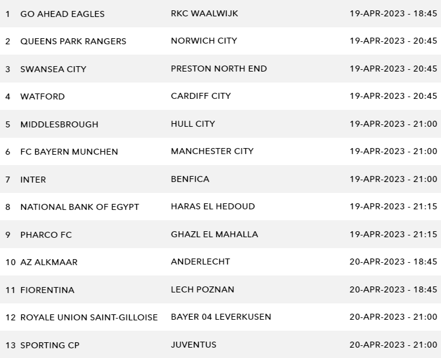The width and height of the screenshot is (441, 358).
Task: Select RKC Waalwijk away team
Action: pos(204,13)
